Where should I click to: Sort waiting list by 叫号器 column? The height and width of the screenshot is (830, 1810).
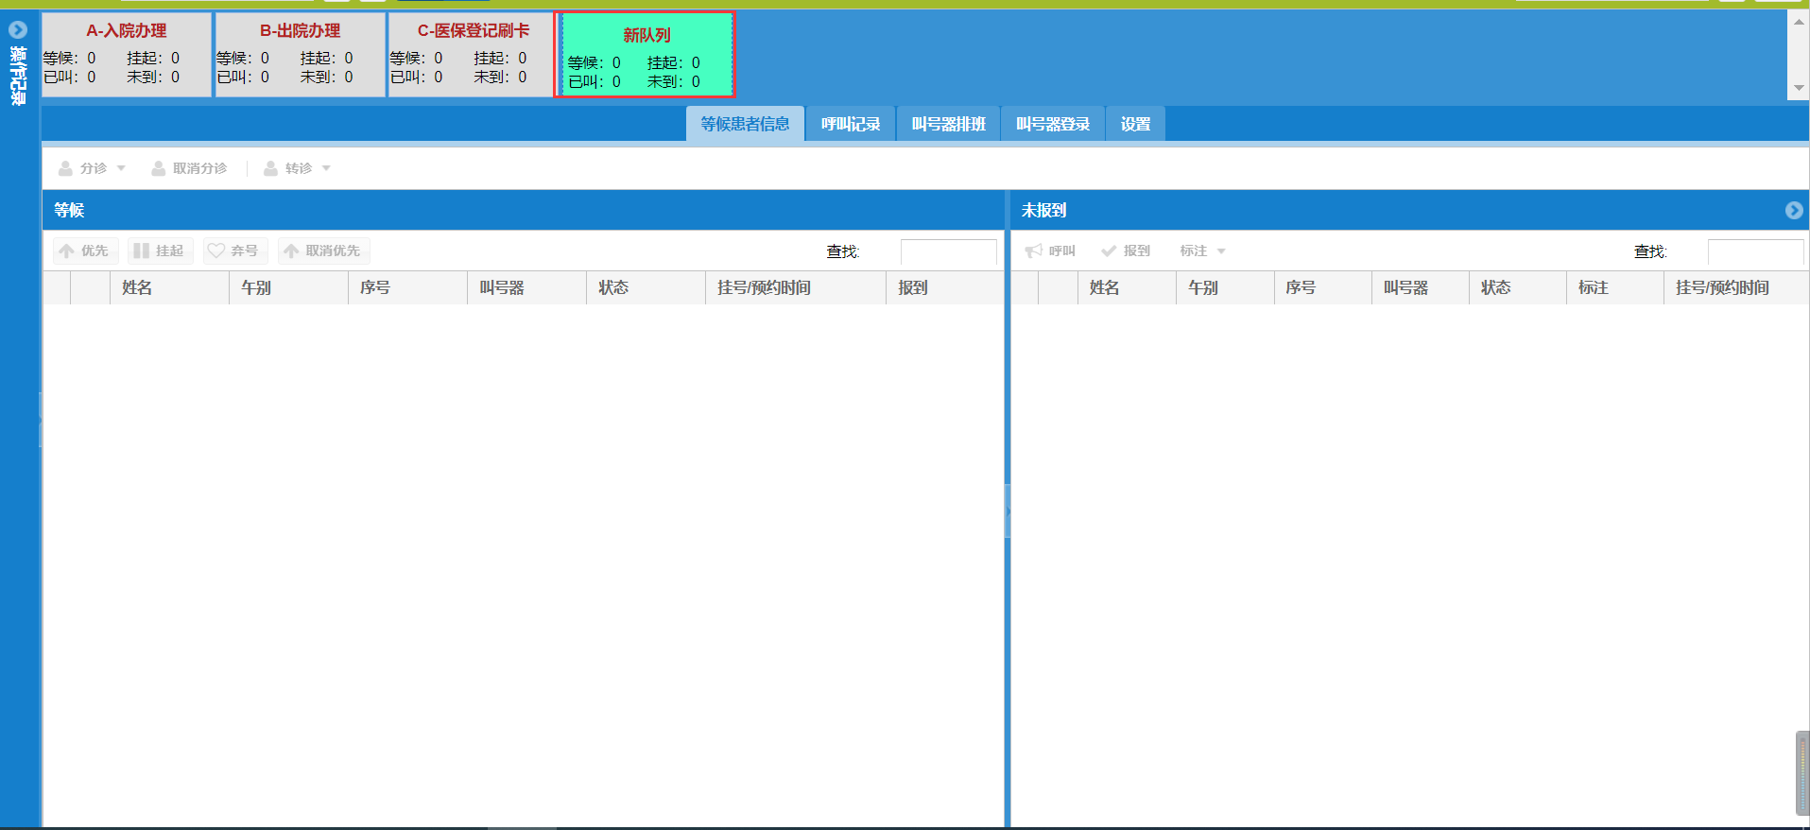click(x=526, y=287)
